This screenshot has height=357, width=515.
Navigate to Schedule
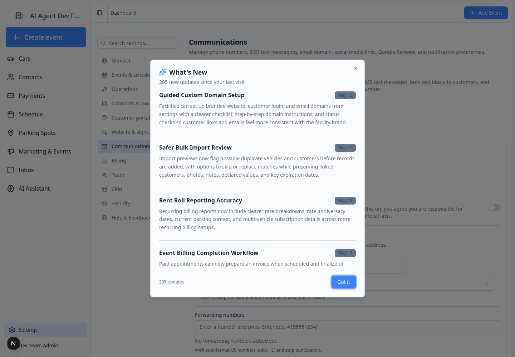tap(46, 114)
